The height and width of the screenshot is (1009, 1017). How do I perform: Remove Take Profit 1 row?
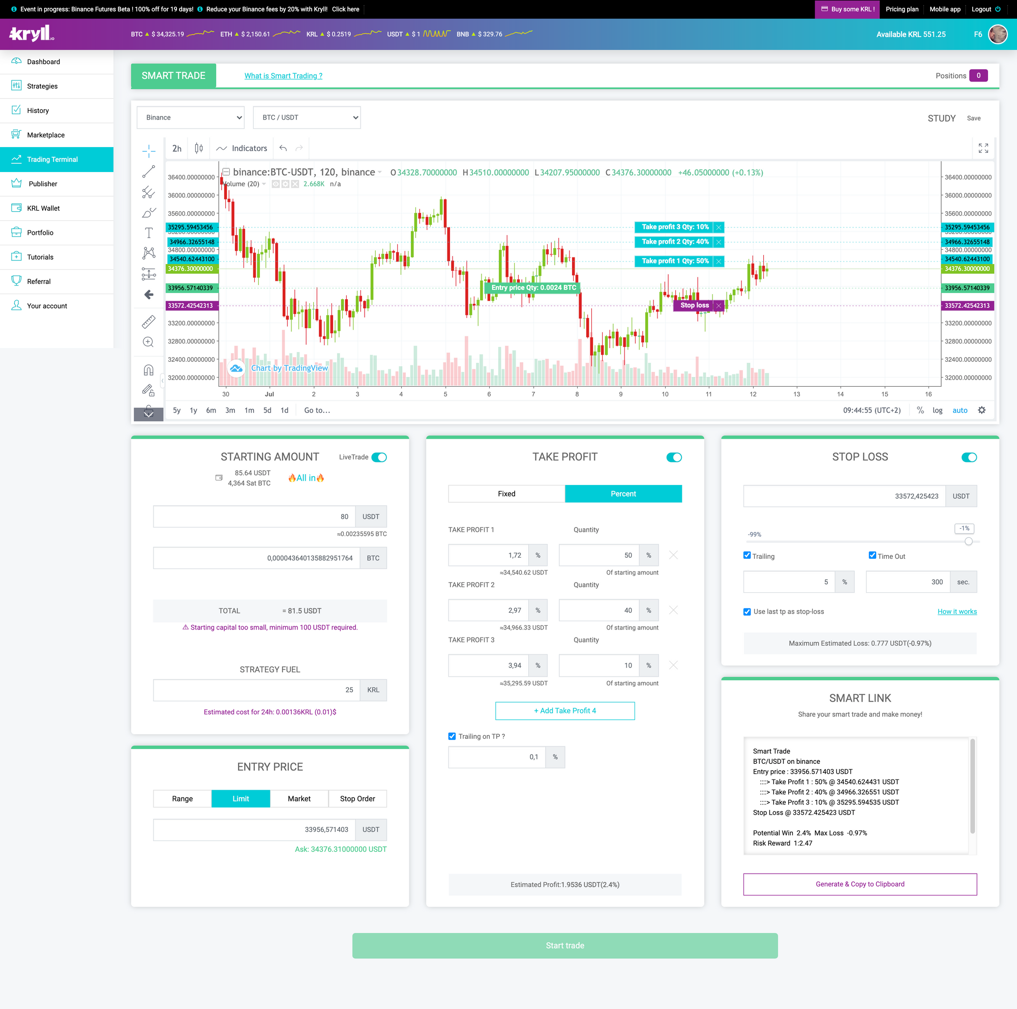(x=673, y=555)
